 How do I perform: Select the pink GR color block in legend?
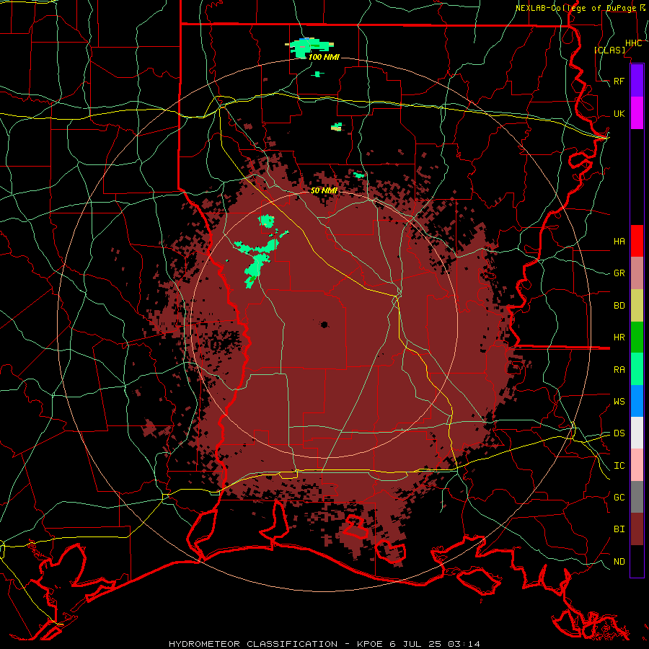[x=637, y=273]
